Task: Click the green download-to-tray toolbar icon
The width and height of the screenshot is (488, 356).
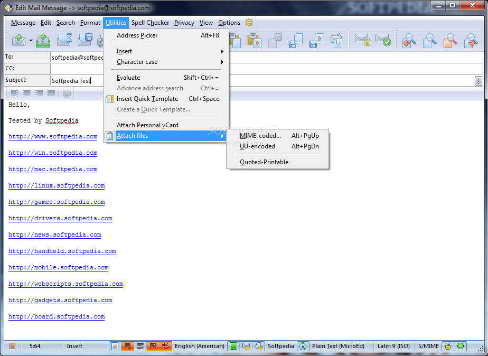Action: (x=43, y=41)
